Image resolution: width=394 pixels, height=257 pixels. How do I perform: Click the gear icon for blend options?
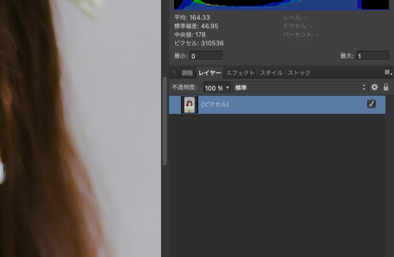(x=375, y=87)
